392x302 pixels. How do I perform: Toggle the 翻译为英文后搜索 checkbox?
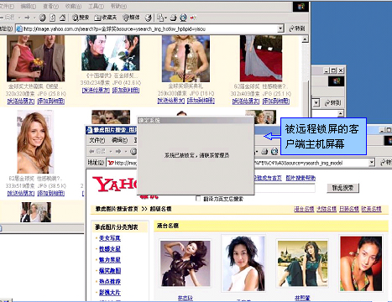(x=198, y=199)
